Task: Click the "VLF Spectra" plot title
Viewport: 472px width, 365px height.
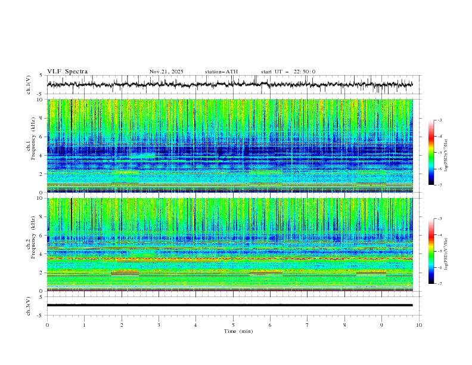Action: point(67,72)
